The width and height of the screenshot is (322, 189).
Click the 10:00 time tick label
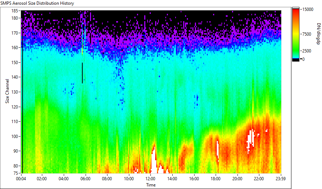129,179
